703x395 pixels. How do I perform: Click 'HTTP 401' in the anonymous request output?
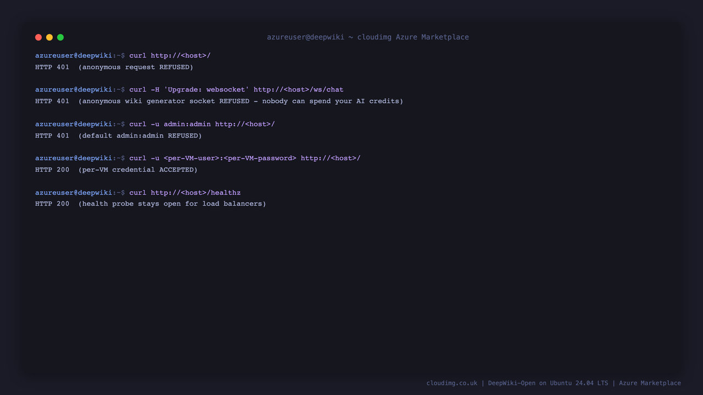pyautogui.click(x=52, y=67)
